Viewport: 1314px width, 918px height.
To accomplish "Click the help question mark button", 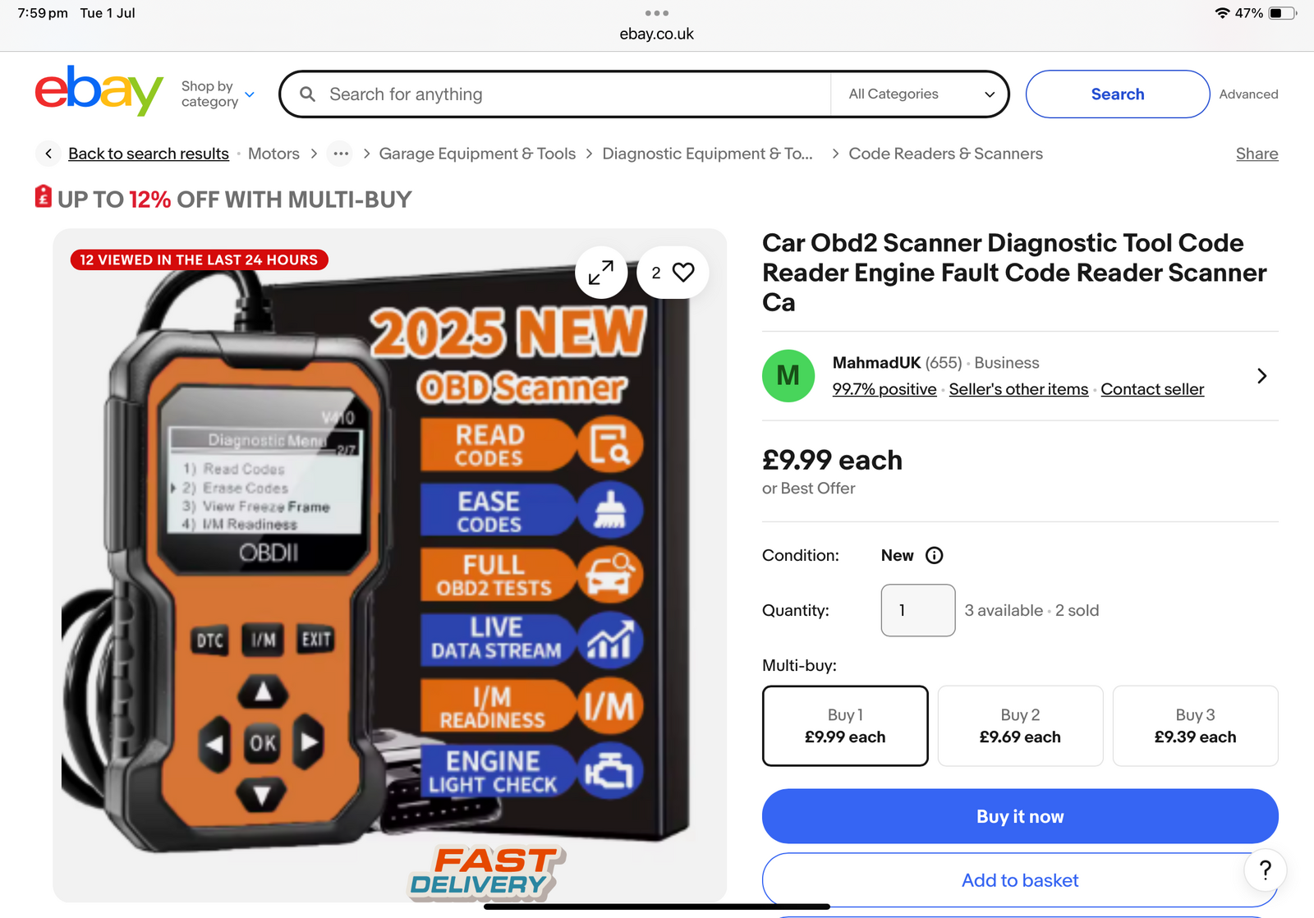I will [x=1266, y=870].
